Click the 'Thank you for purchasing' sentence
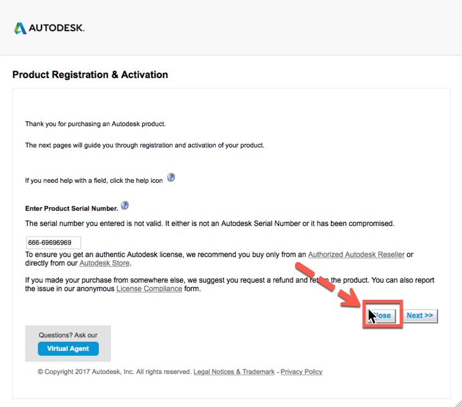This screenshot has height=407, width=462. point(95,124)
